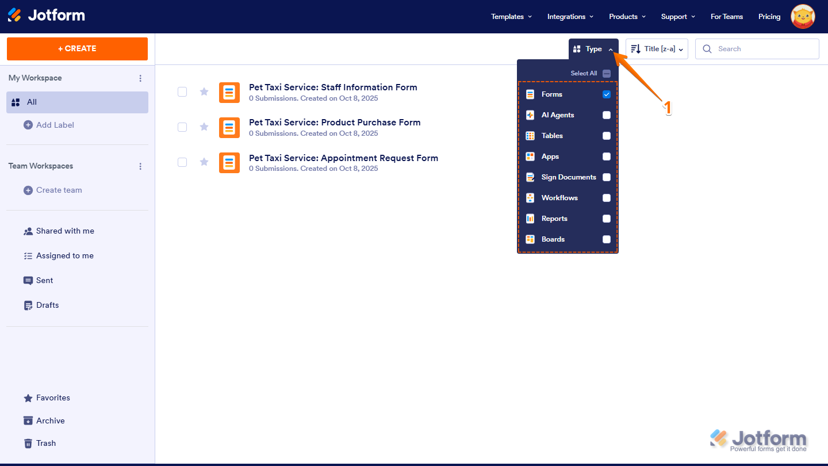Click the plus icon beside Create team
Image resolution: width=828 pixels, height=466 pixels.
coord(28,190)
